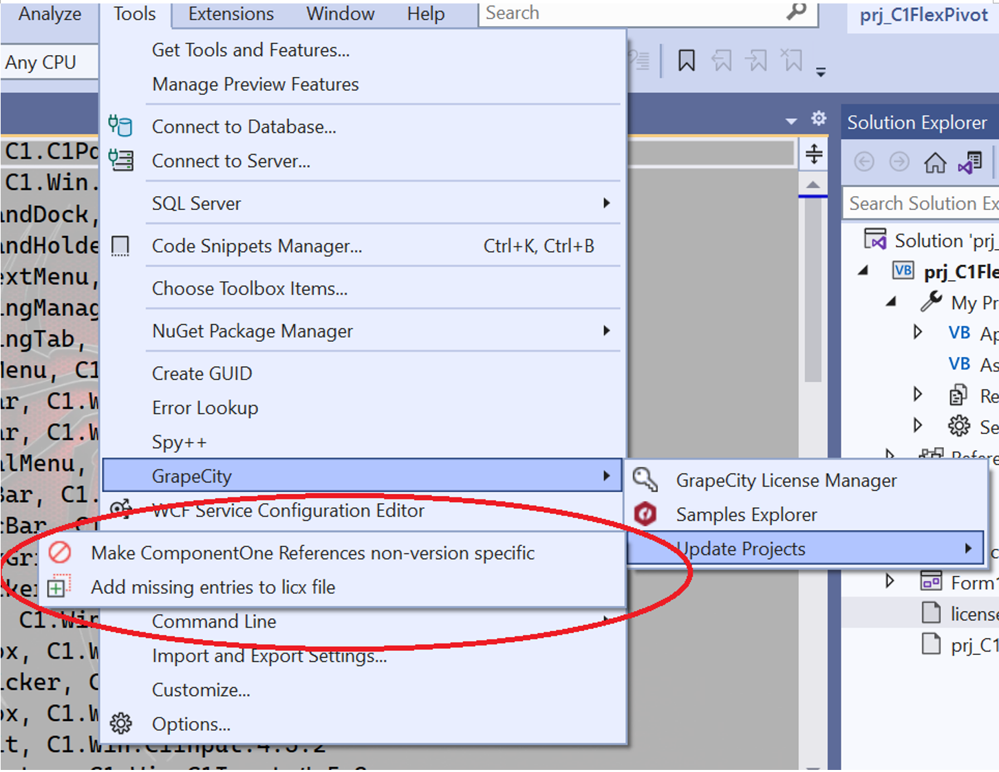Open the document tab list dropdown arrow
The image size is (999, 772).
[791, 121]
